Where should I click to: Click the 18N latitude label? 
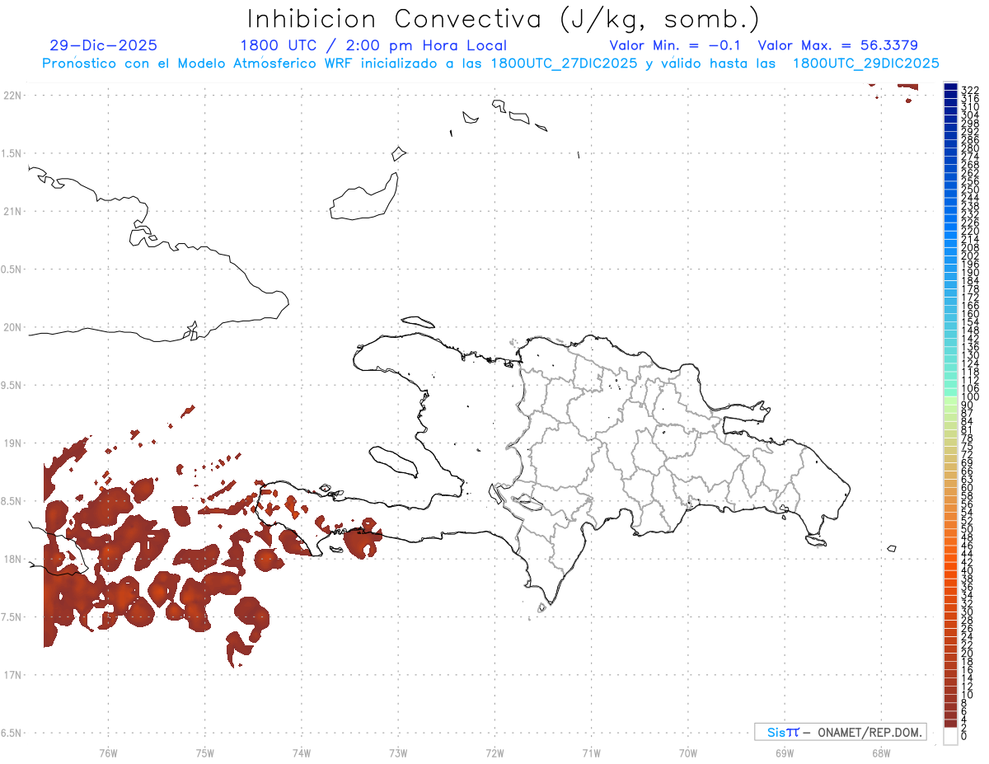point(12,560)
